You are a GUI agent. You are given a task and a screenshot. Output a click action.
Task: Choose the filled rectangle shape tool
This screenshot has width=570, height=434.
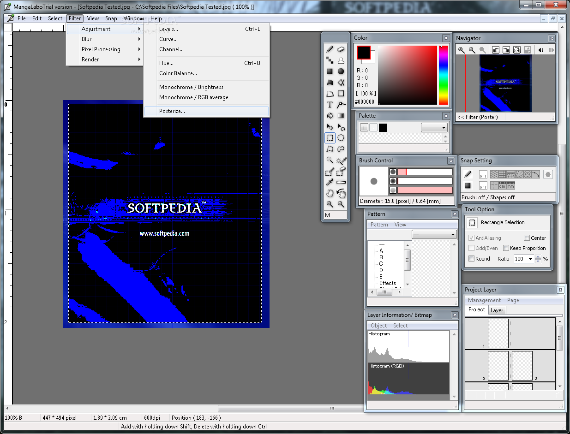[330, 71]
